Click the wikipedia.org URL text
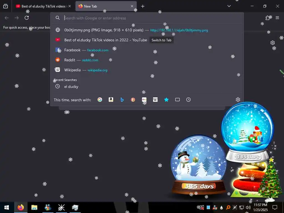This screenshot has width=284, height=213. 97,70
